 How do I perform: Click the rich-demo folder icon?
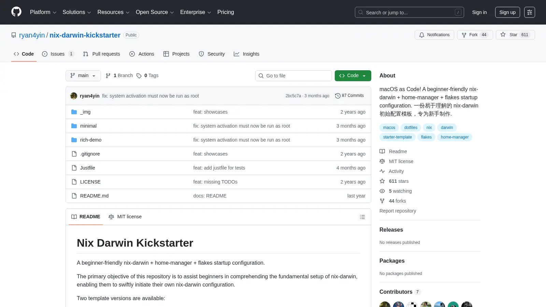pyautogui.click(x=74, y=140)
